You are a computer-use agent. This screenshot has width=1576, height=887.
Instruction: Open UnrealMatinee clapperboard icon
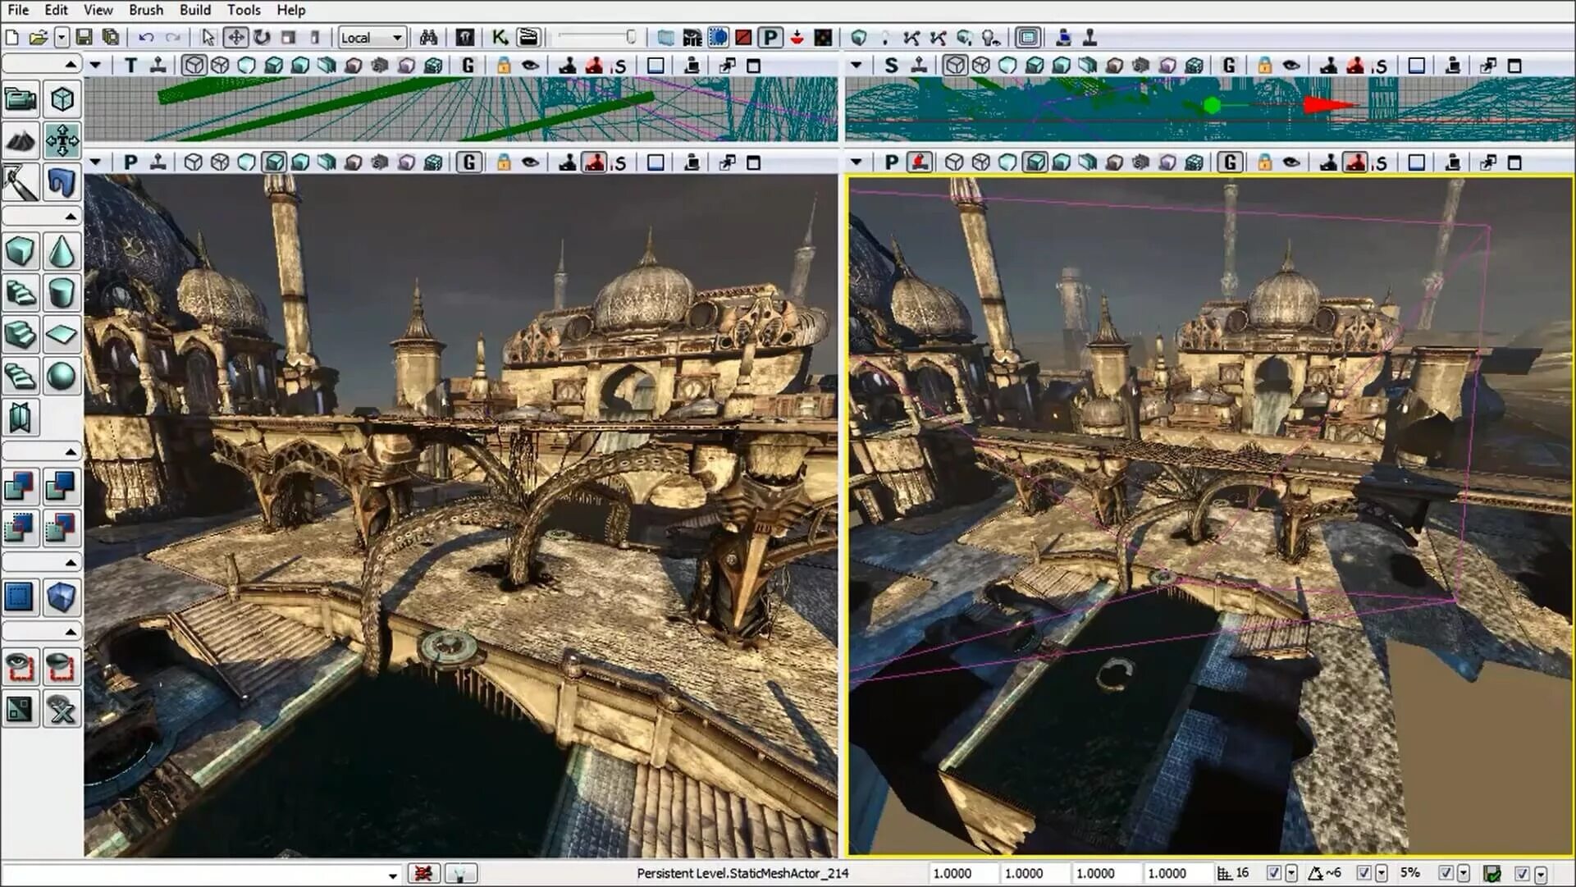tap(528, 37)
